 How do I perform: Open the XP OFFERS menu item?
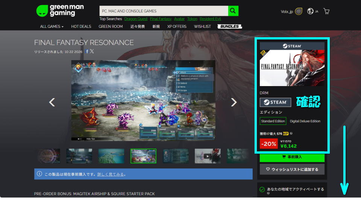tap(177, 26)
